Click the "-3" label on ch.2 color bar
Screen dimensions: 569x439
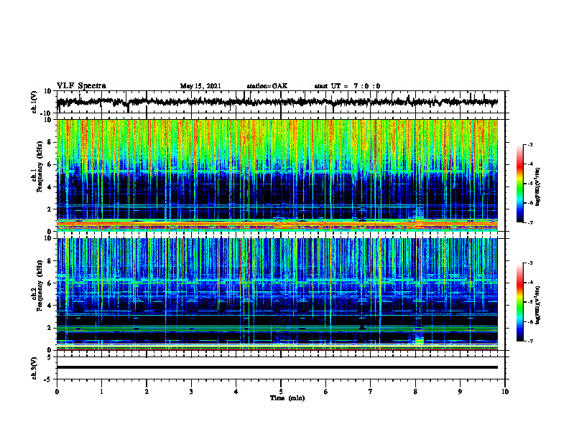coord(529,263)
